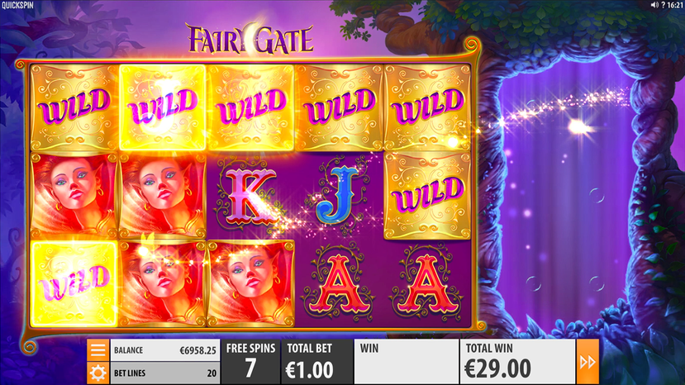Image resolution: width=685 pixels, height=385 pixels.
Task: Open the settings gear icon
Action: pyautogui.click(x=98, y=373)
